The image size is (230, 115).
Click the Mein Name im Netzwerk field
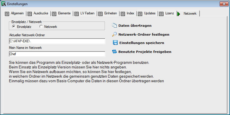click(57, 54)
